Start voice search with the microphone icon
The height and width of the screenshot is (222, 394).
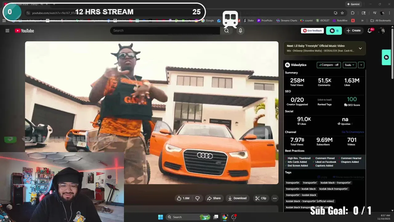[240, 31]
